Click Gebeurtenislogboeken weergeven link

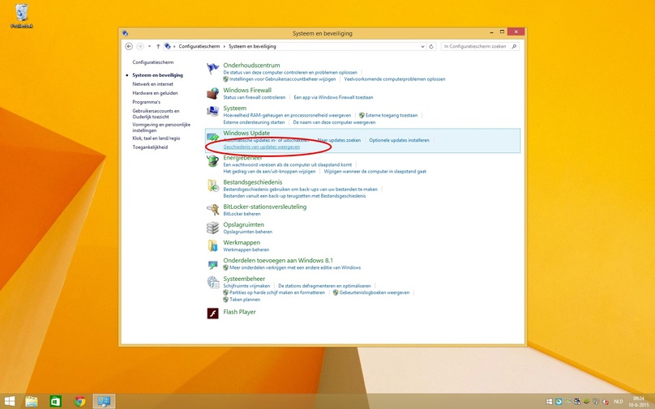coord(375,292)
